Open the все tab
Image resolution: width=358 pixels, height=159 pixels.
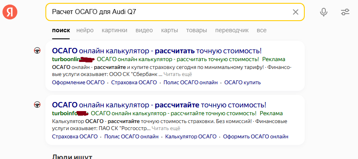coord(261,31)
